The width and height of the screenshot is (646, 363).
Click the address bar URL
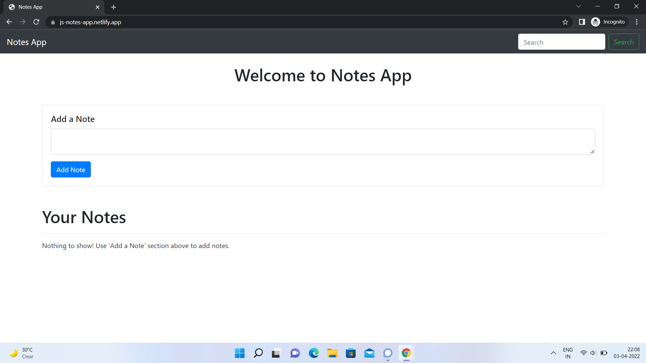[x=90, y=22]
